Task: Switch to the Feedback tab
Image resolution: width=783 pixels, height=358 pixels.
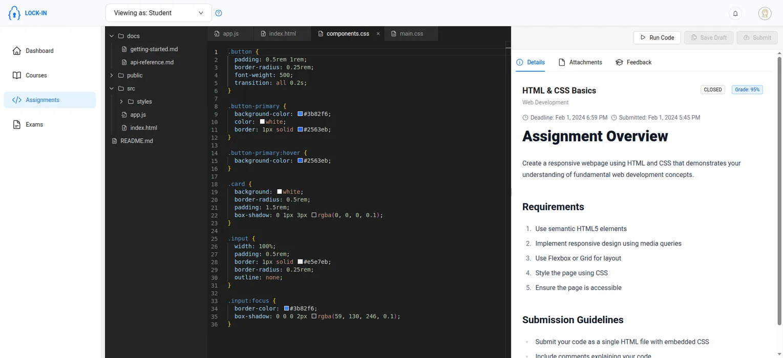Action: (x=633, y=62)
